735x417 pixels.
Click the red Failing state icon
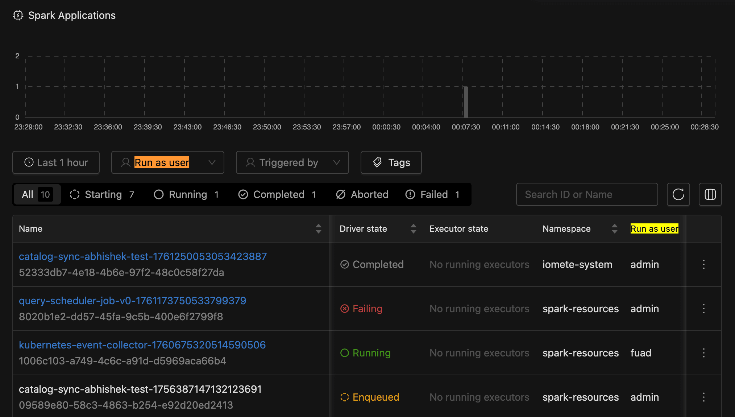tap(344, 309)
